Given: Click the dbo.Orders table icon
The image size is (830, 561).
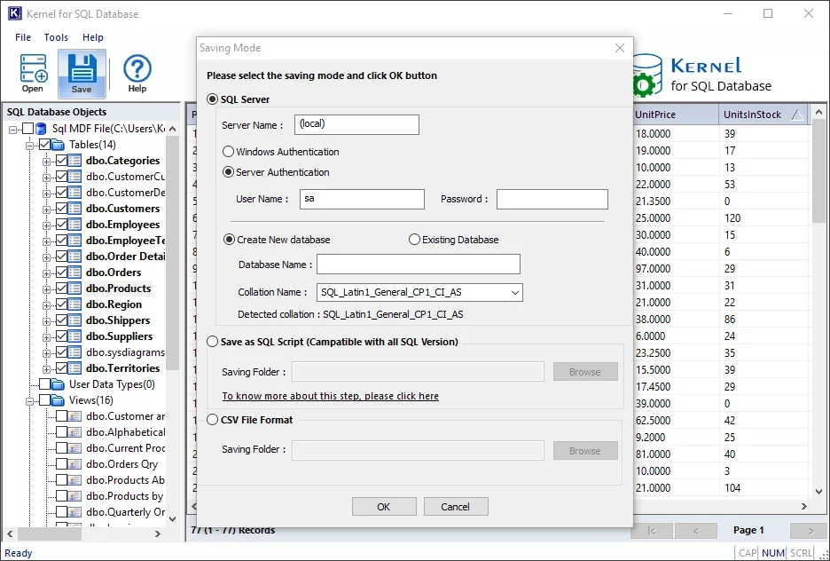Looking at the screenshot, I should point(74,273).
